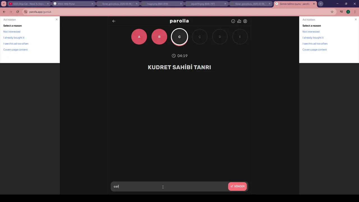
Task: Choose I already bought it in left panel
Action: click(x=14, y=38)
